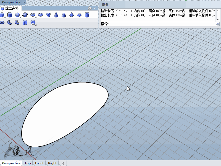Select the Ellipsoid tool with dropdown corner
The width and height of the screenshot is (221, 166).
33,15
